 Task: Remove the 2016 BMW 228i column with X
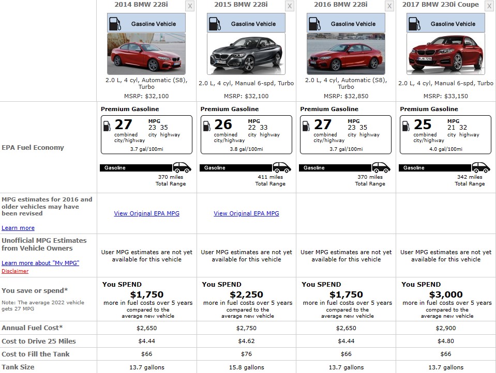[x=389, y=6]
